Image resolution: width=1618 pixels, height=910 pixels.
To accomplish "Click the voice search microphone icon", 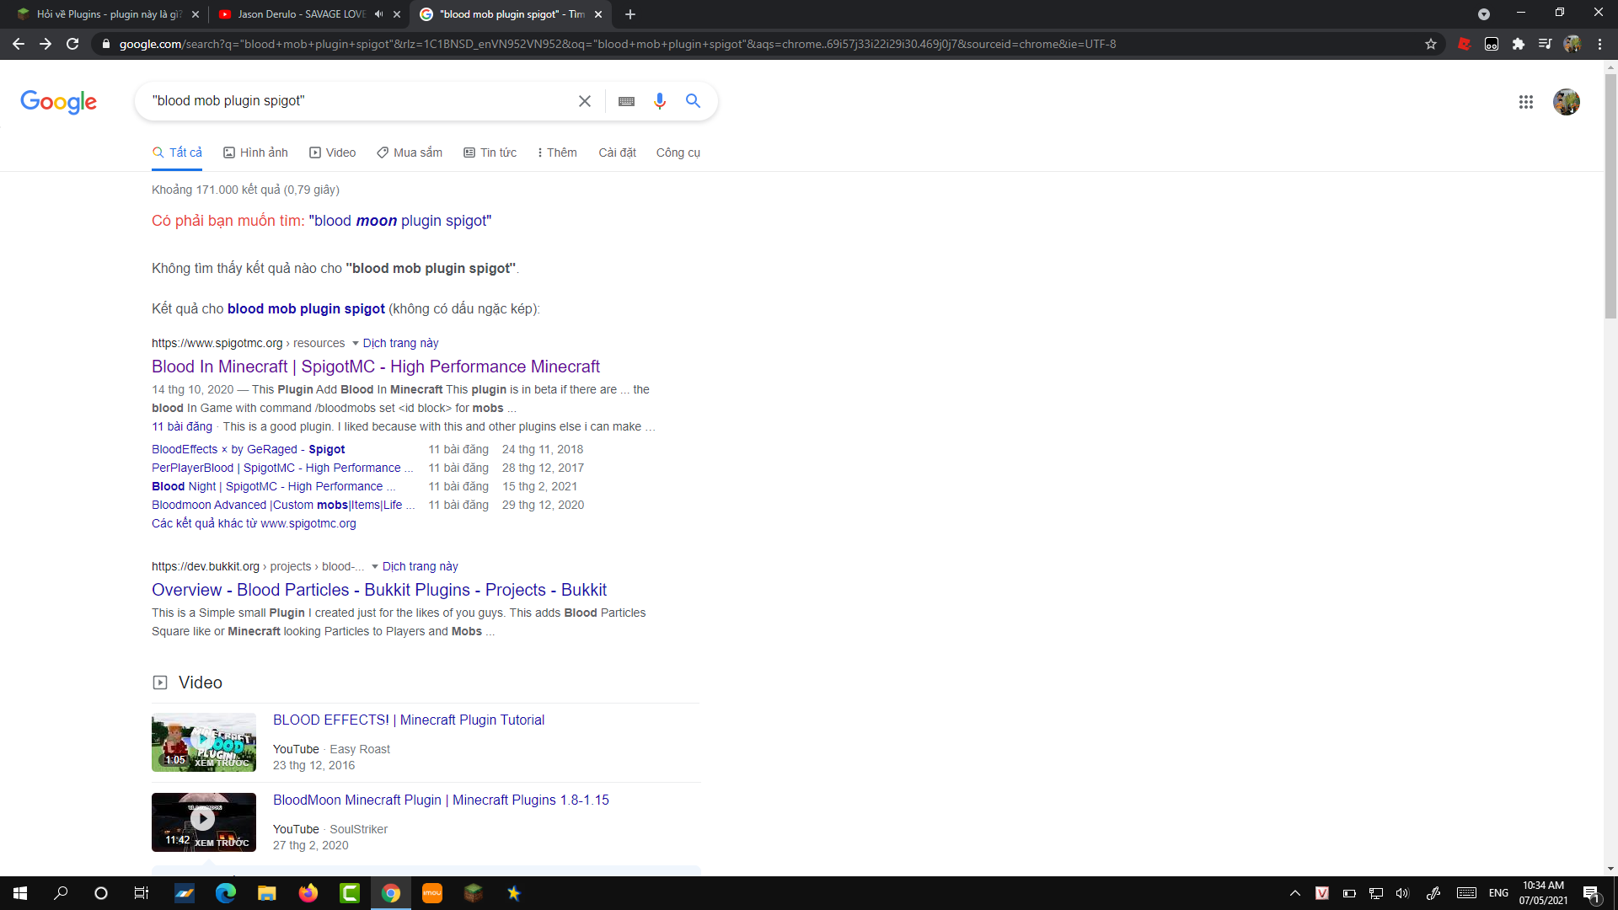I will click(x=659, y=101).
